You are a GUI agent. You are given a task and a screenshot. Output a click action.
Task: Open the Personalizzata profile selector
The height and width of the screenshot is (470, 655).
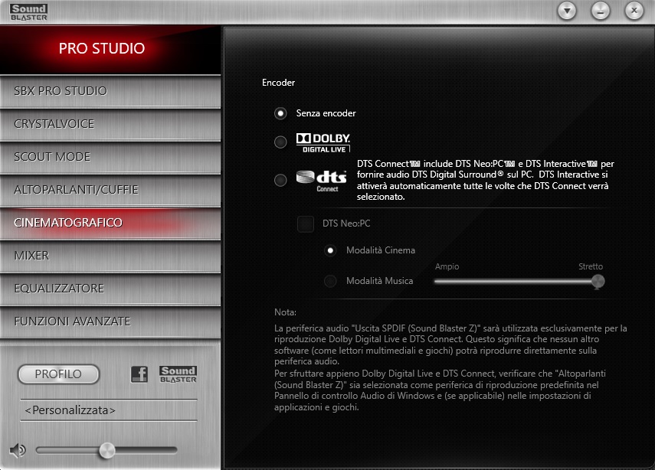pos(109,410)
